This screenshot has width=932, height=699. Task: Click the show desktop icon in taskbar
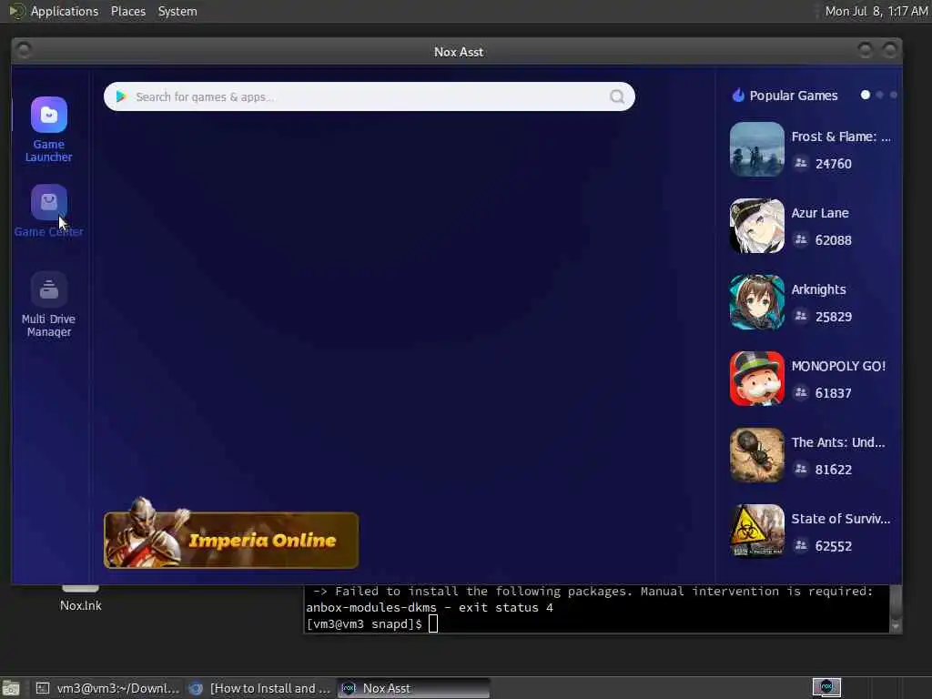pyautogui.click(x=11, y=688)
